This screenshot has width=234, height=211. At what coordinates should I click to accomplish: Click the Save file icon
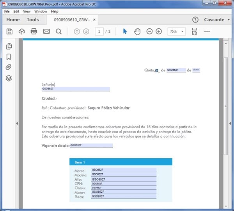pos(9,31)
